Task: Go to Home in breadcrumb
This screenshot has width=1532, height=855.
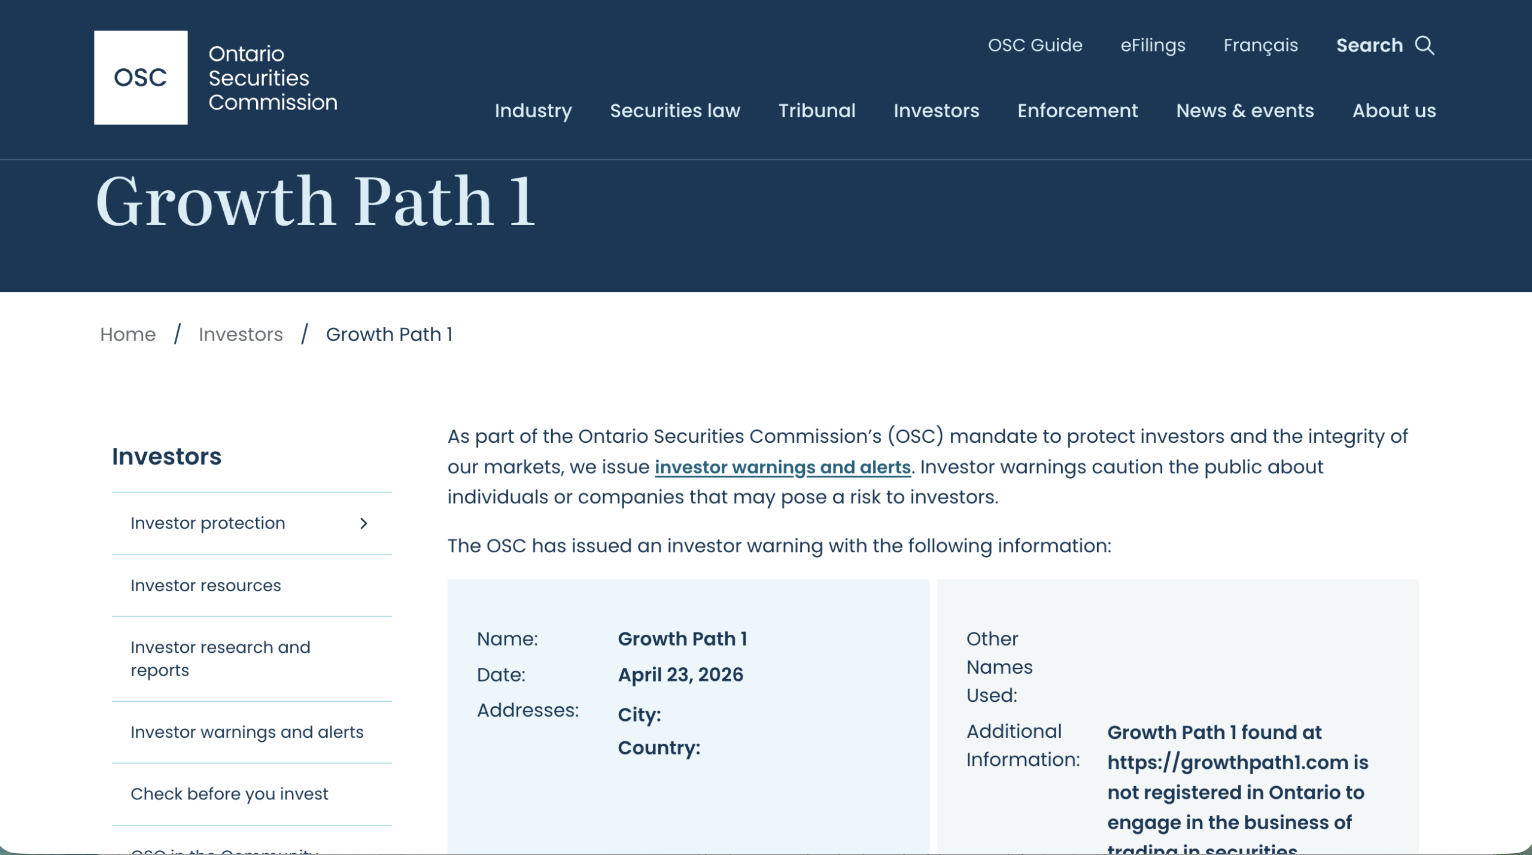Action: pos(128,334)
